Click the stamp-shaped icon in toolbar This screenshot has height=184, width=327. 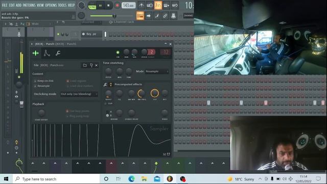tap(173, 16)
